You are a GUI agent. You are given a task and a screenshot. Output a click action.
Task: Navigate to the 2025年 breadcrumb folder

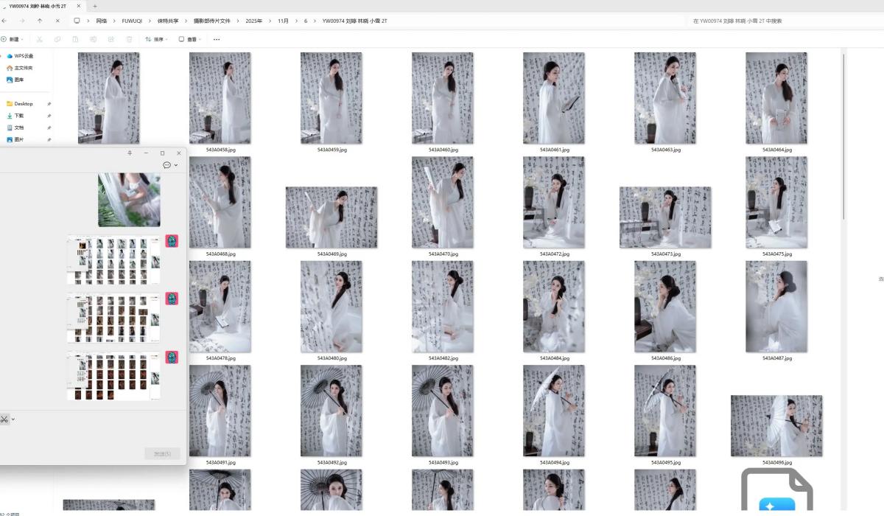tap(253, 21)
